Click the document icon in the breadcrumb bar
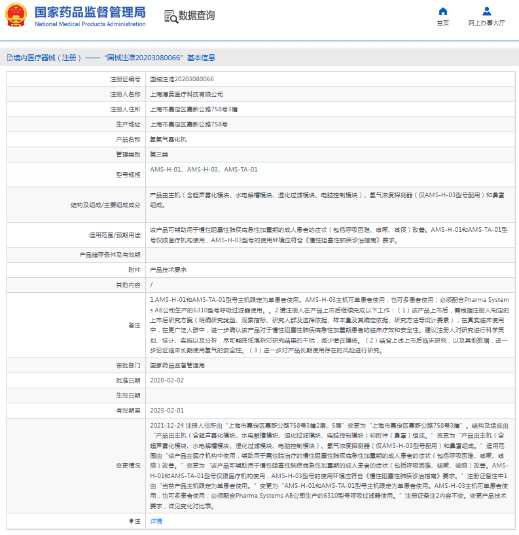The height and width of the screenshot is (535, 519). [x=9, y=58]
